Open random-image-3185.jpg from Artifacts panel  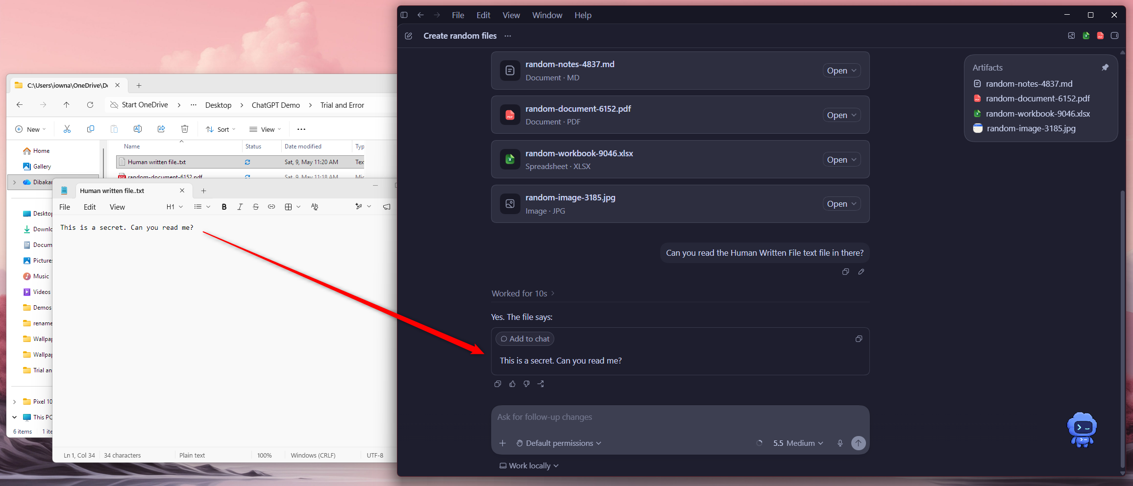(1031, 128)
